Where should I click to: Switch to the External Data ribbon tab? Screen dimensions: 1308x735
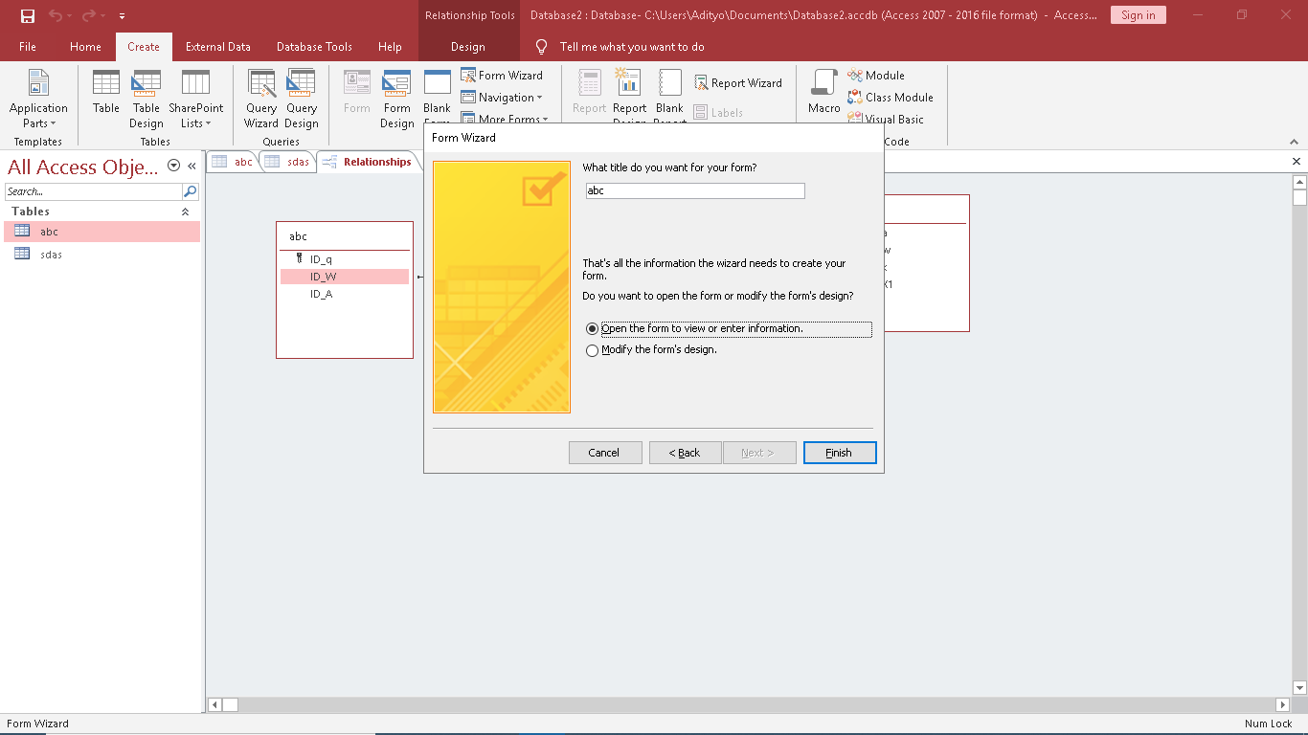[217, 47]
